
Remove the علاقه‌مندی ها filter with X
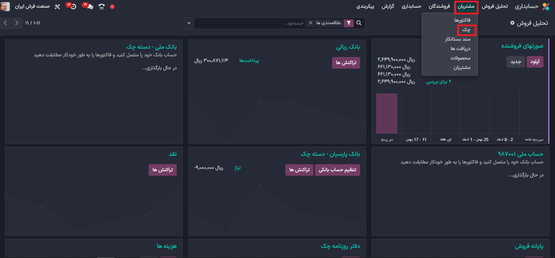[310, 23]
